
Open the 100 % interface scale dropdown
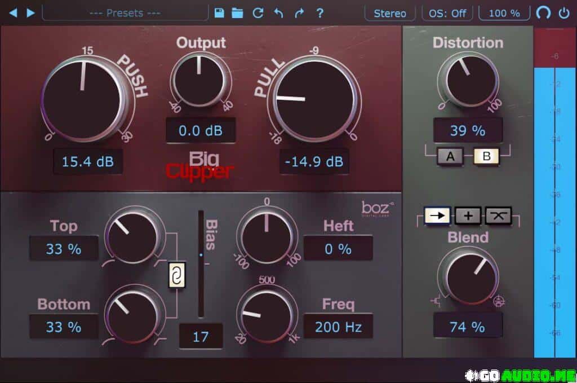point(504,14)
